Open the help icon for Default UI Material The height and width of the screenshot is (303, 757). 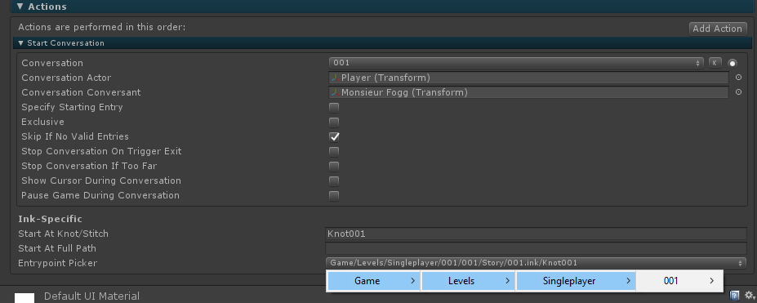(734, 295)
